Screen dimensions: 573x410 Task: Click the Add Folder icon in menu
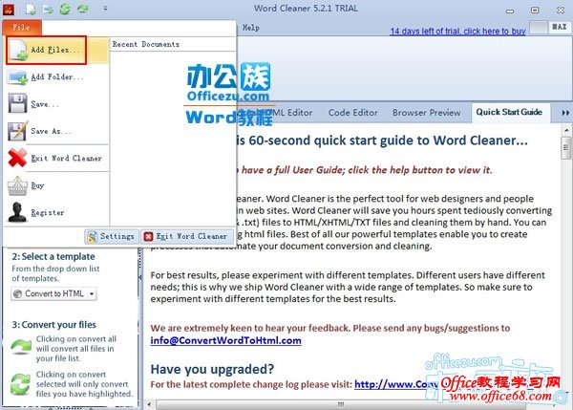pyautogui.click(x=17, y=77)
